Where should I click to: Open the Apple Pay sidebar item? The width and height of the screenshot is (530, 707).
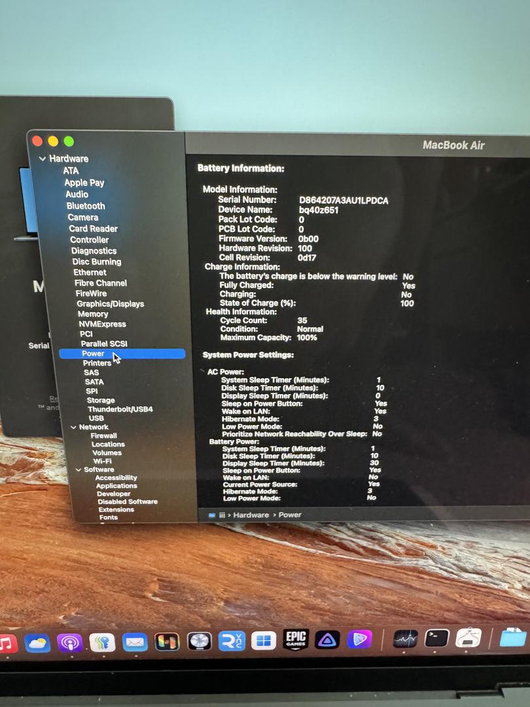(84, 183)
